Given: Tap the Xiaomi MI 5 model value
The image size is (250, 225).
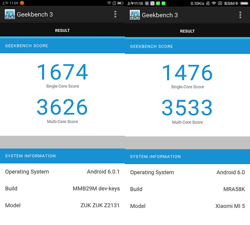Looking at the screenshot, I should pos(230,206).
